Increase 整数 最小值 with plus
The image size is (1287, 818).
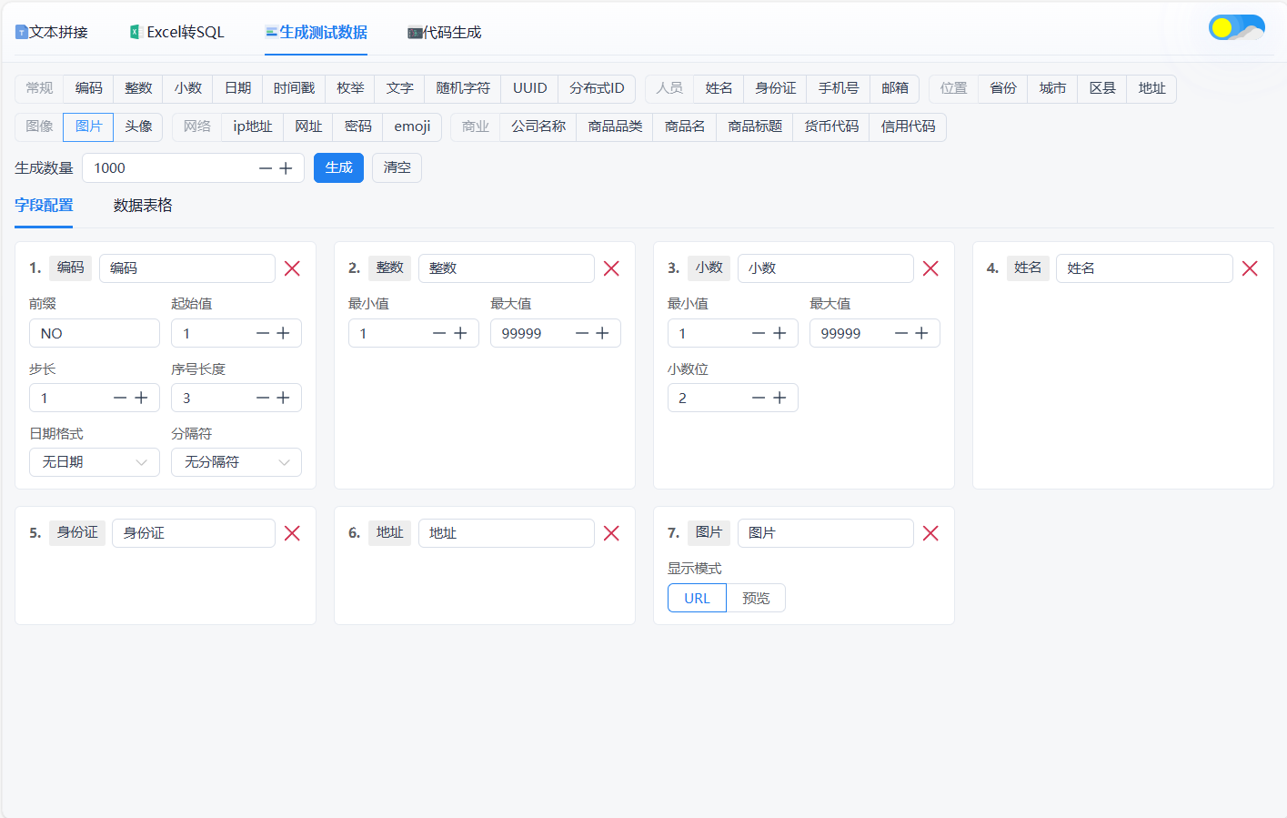tap(460, 333)
